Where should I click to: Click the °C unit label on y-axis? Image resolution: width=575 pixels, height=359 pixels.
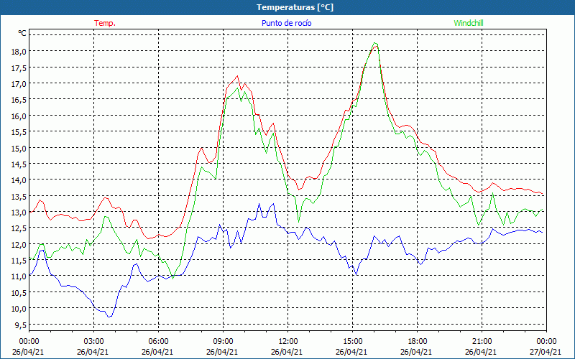click(x=22, y=33)
